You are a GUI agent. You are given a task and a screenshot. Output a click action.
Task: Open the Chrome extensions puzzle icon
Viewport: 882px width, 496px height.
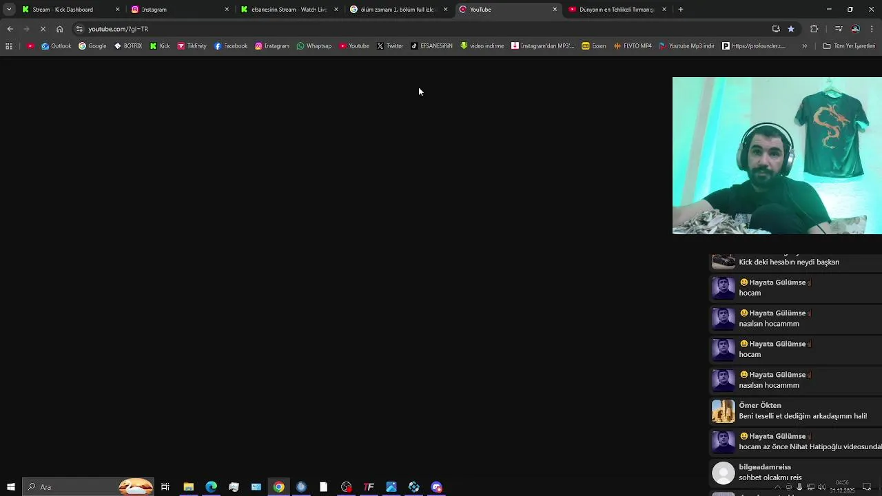(814, 29)
